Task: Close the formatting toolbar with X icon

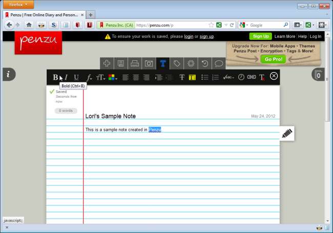Action: [x=274, y=76]
